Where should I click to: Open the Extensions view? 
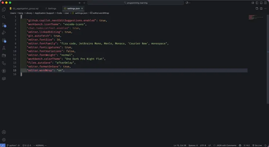click(4, 40)
